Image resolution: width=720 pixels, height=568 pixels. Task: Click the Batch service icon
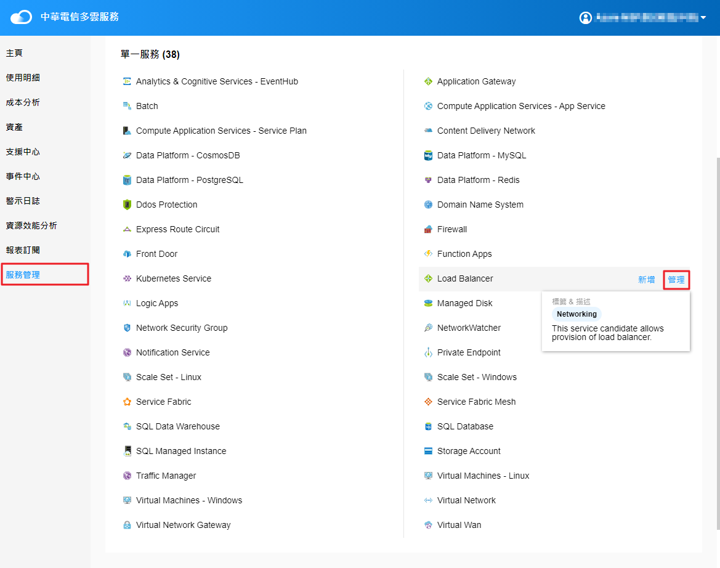[x=127, y=106]
